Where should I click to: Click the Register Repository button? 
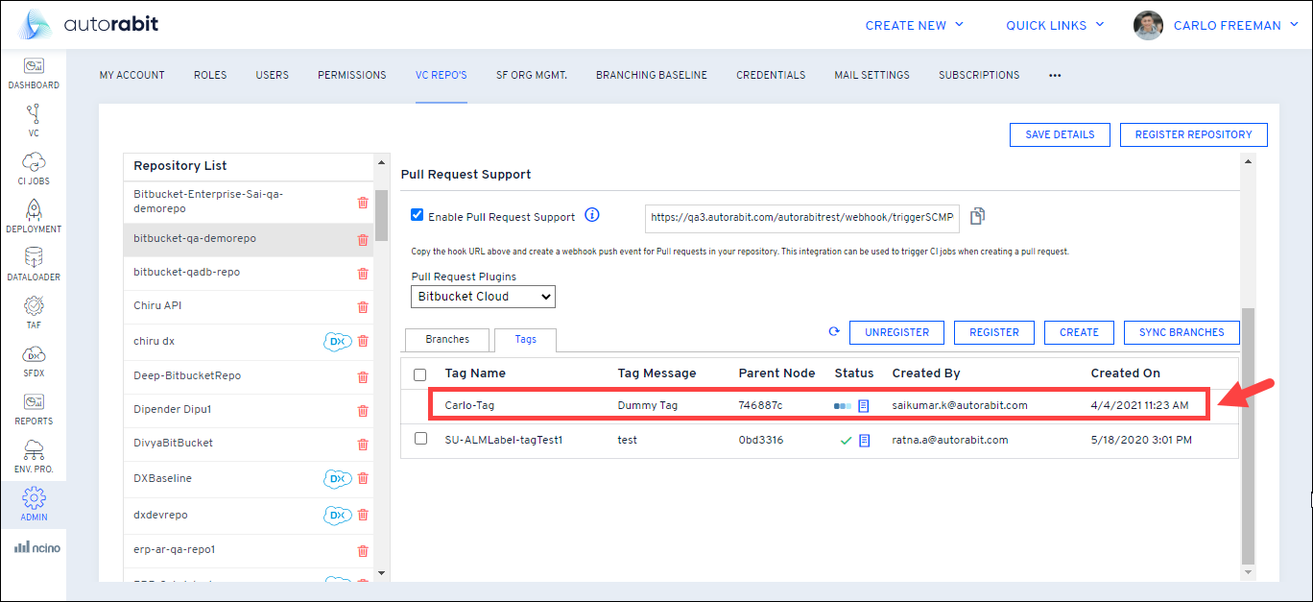point(1193,135)
